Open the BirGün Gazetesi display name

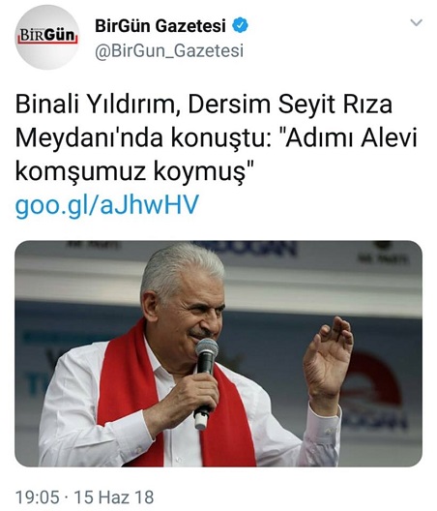(x=160, y=26)
